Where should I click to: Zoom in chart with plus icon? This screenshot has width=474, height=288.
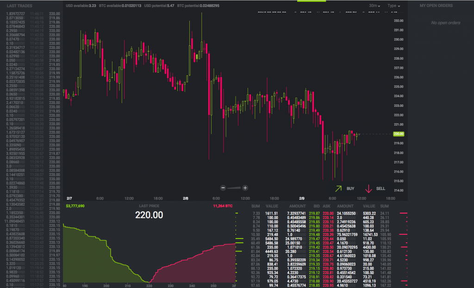point(245,188)
